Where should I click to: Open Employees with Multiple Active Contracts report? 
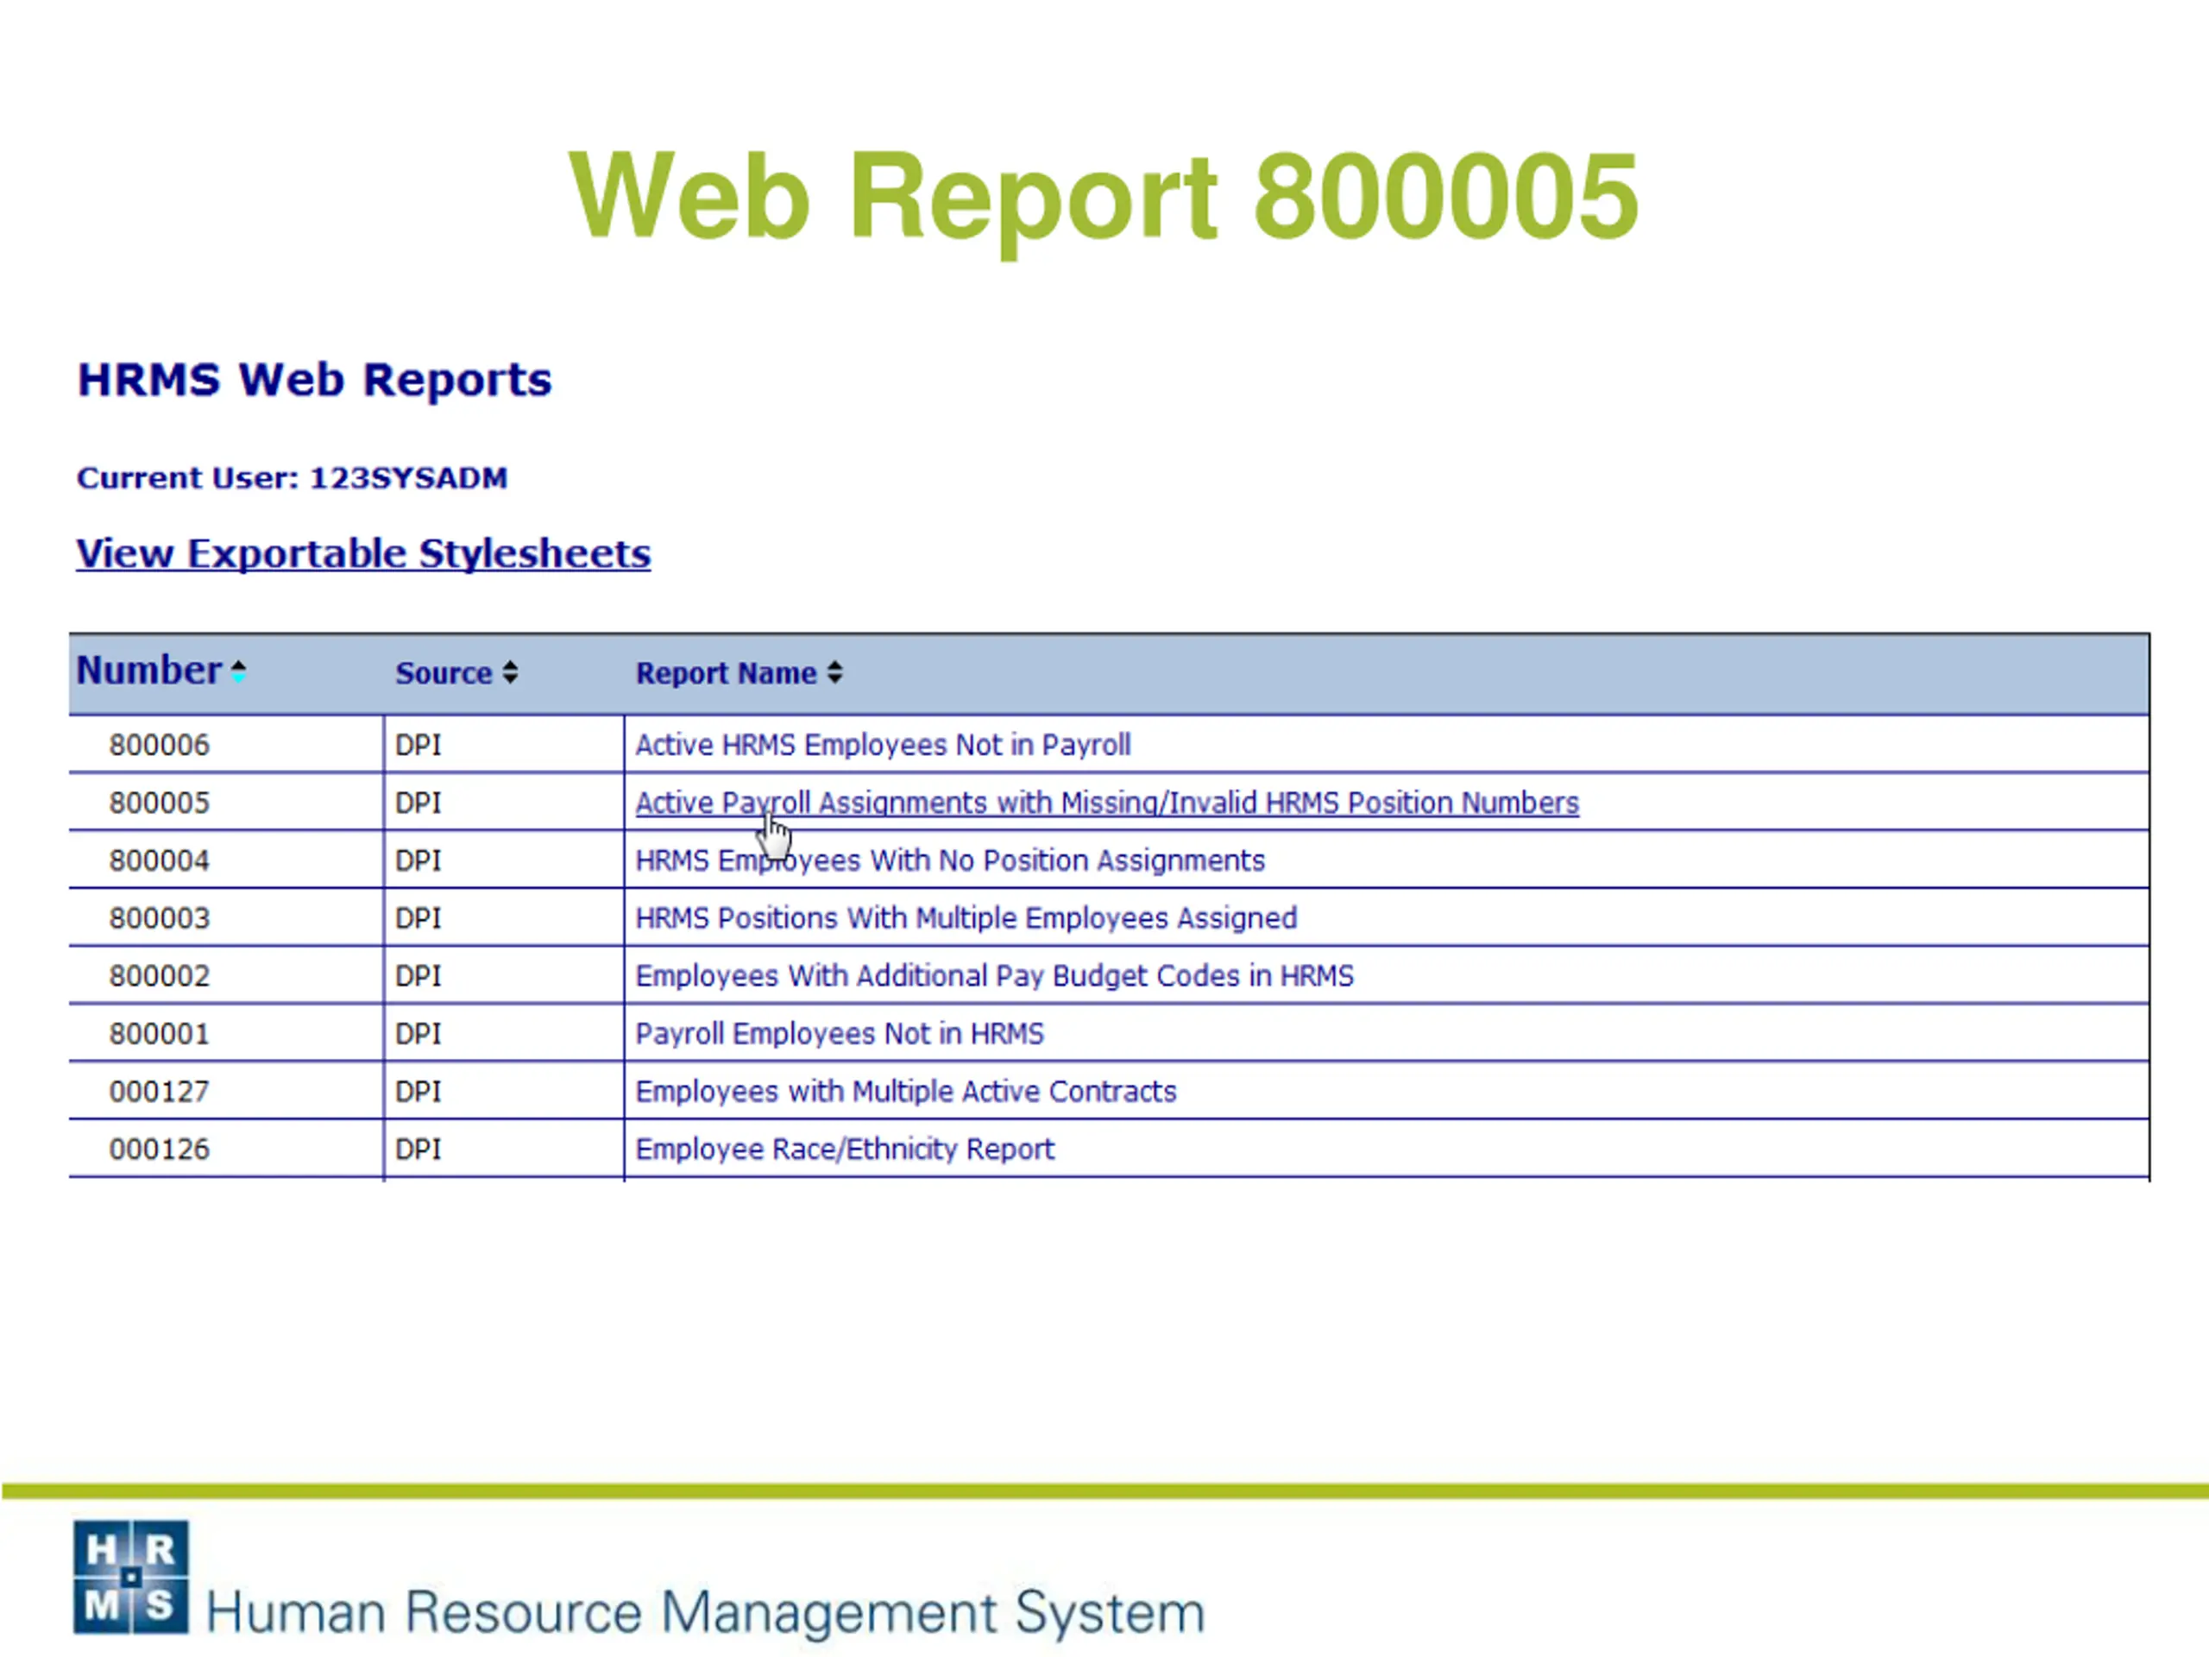pyautogui.click(x=906, y=1092)
